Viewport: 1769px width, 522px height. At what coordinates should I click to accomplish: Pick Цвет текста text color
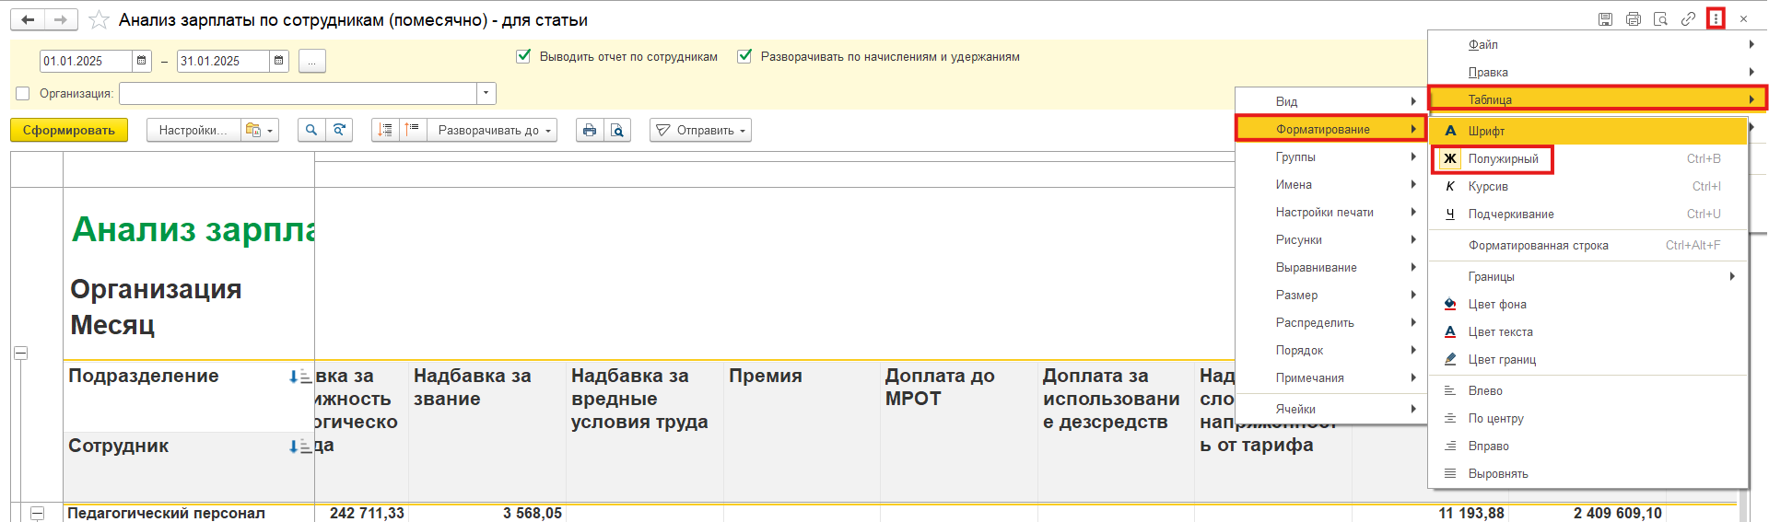pyautogui.click(x=1588, y=331)
